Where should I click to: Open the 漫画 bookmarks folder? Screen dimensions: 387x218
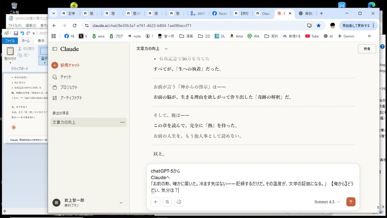(x=186, y=36)
